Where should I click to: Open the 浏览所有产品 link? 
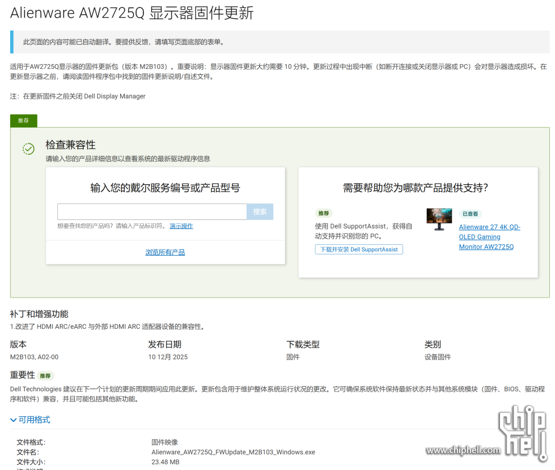coord(165,252)
